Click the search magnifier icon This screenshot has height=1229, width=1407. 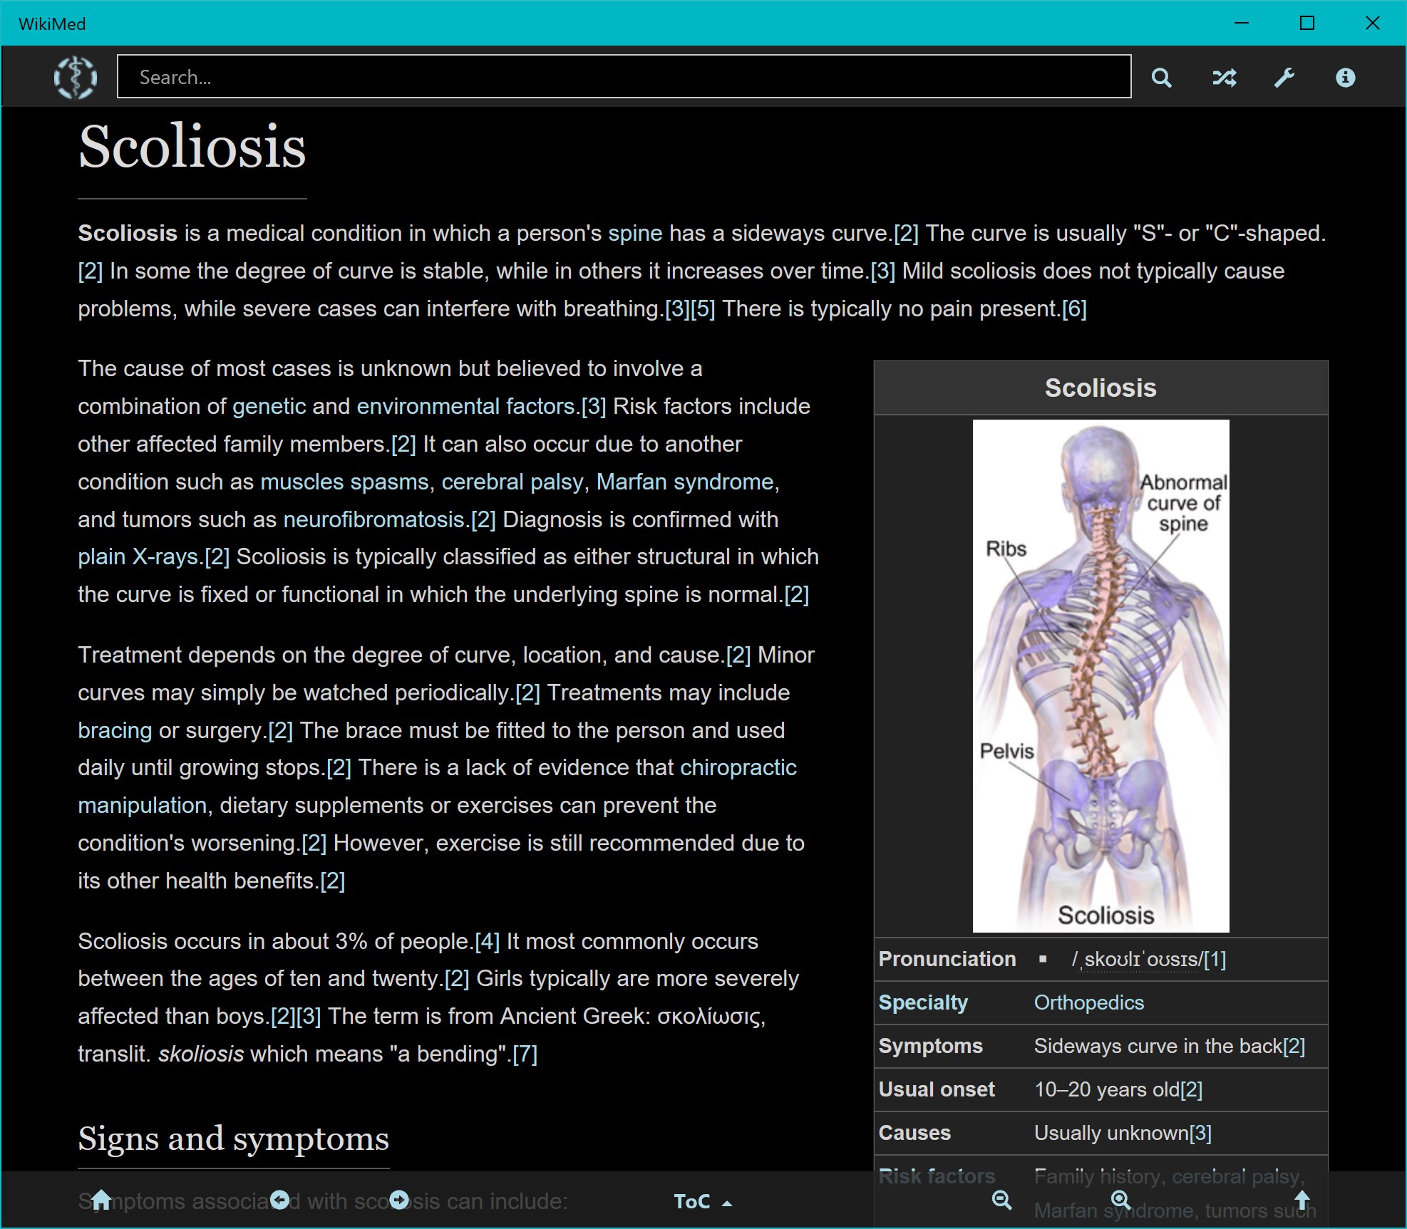click(1162, 77)
